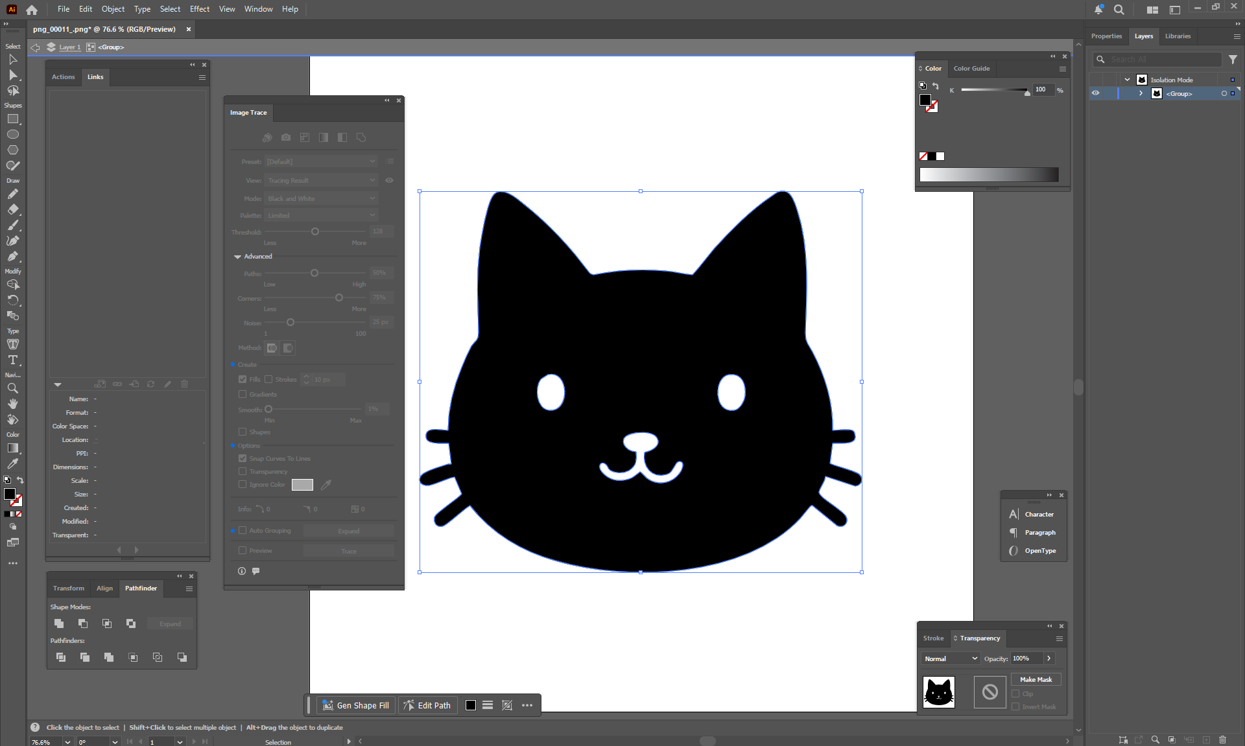The height and width of the screenshot is (746, 1245).
Task: Select the Eyedropper tool
Action: [12, 463]
